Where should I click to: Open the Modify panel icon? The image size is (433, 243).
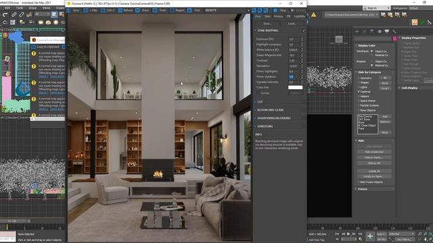tap(364, 32)
